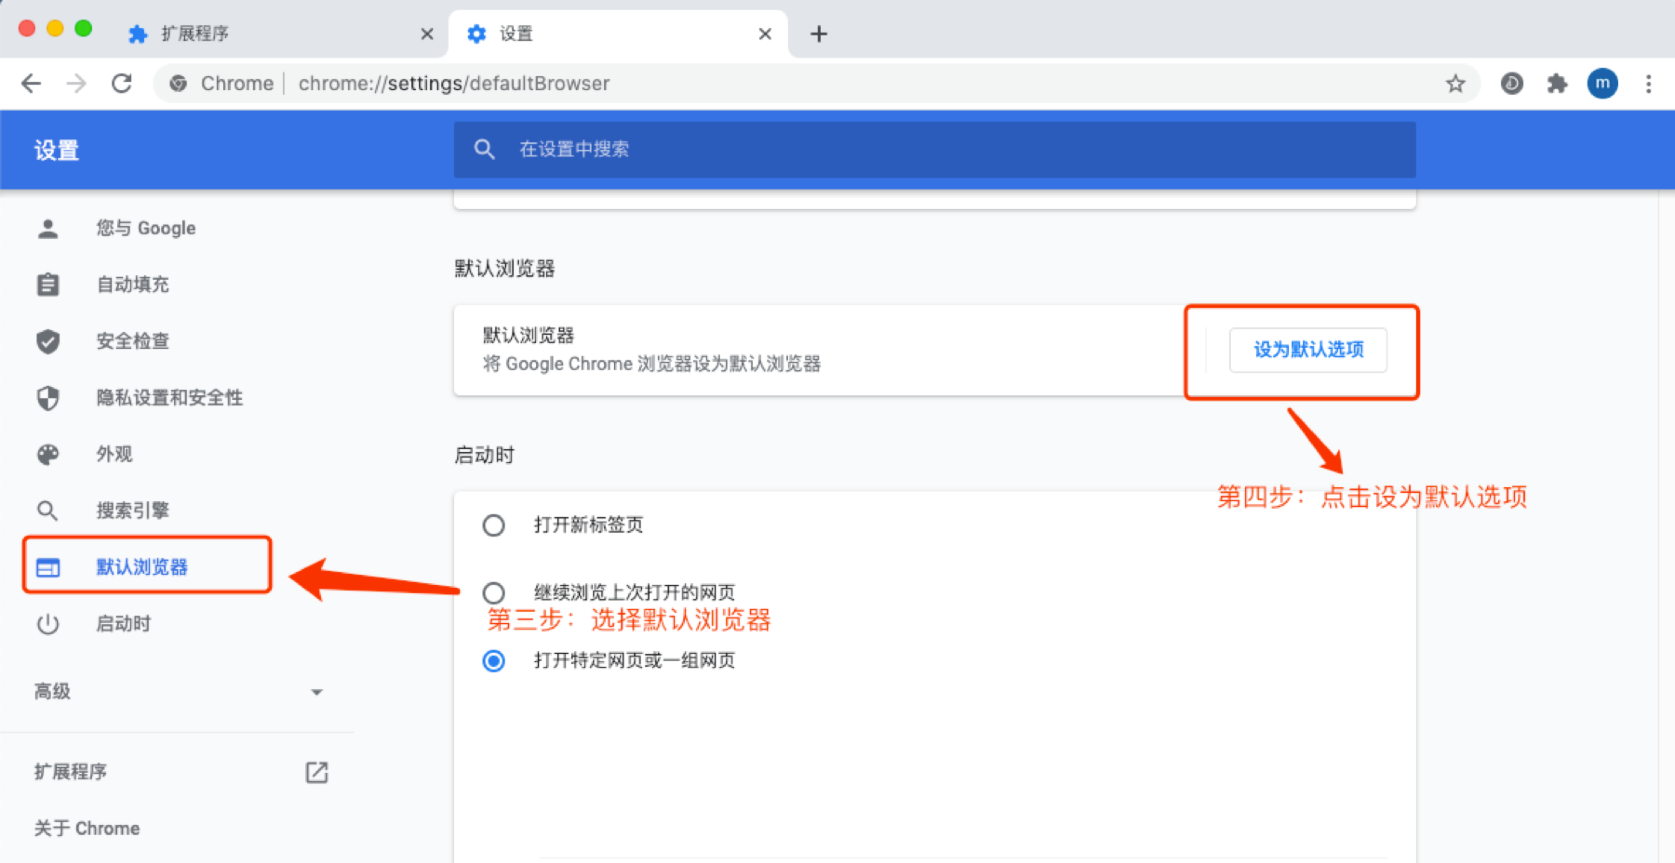Open 默认浏览器 in the sidebar
Screen dimensions: 1675x863
(x=142, y=567)
